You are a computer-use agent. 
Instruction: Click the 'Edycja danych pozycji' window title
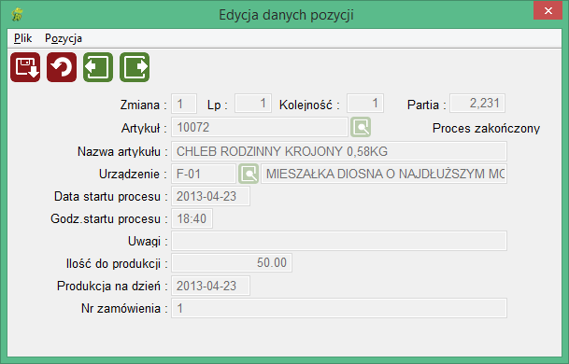click(x=286, y=15)
